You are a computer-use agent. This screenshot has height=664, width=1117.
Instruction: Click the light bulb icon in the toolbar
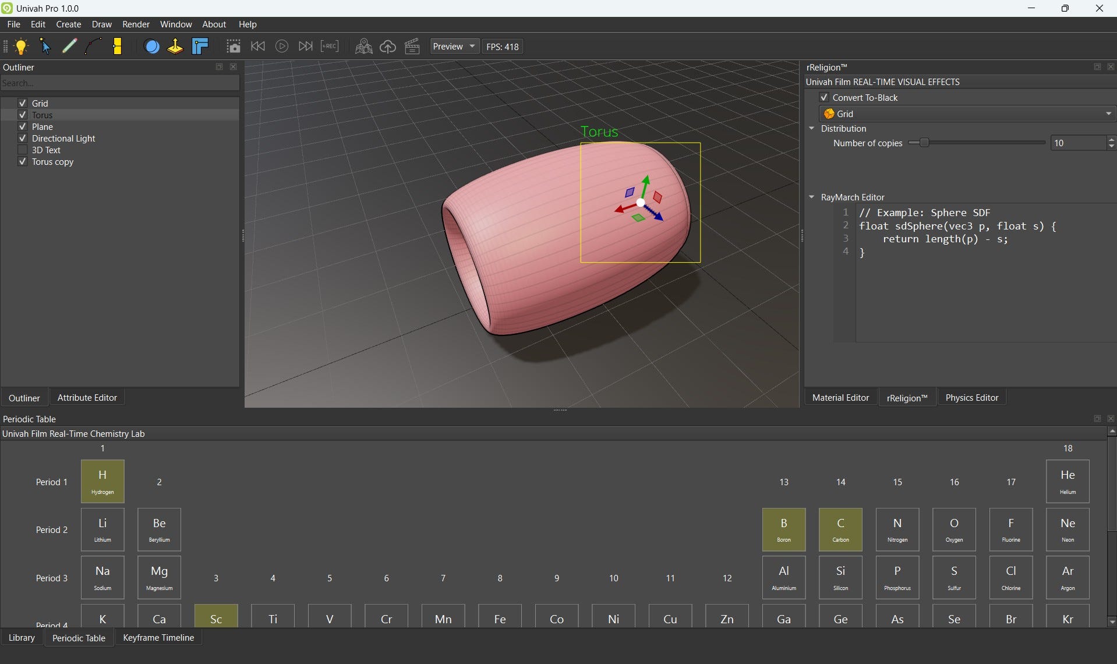tap(22, 47)
